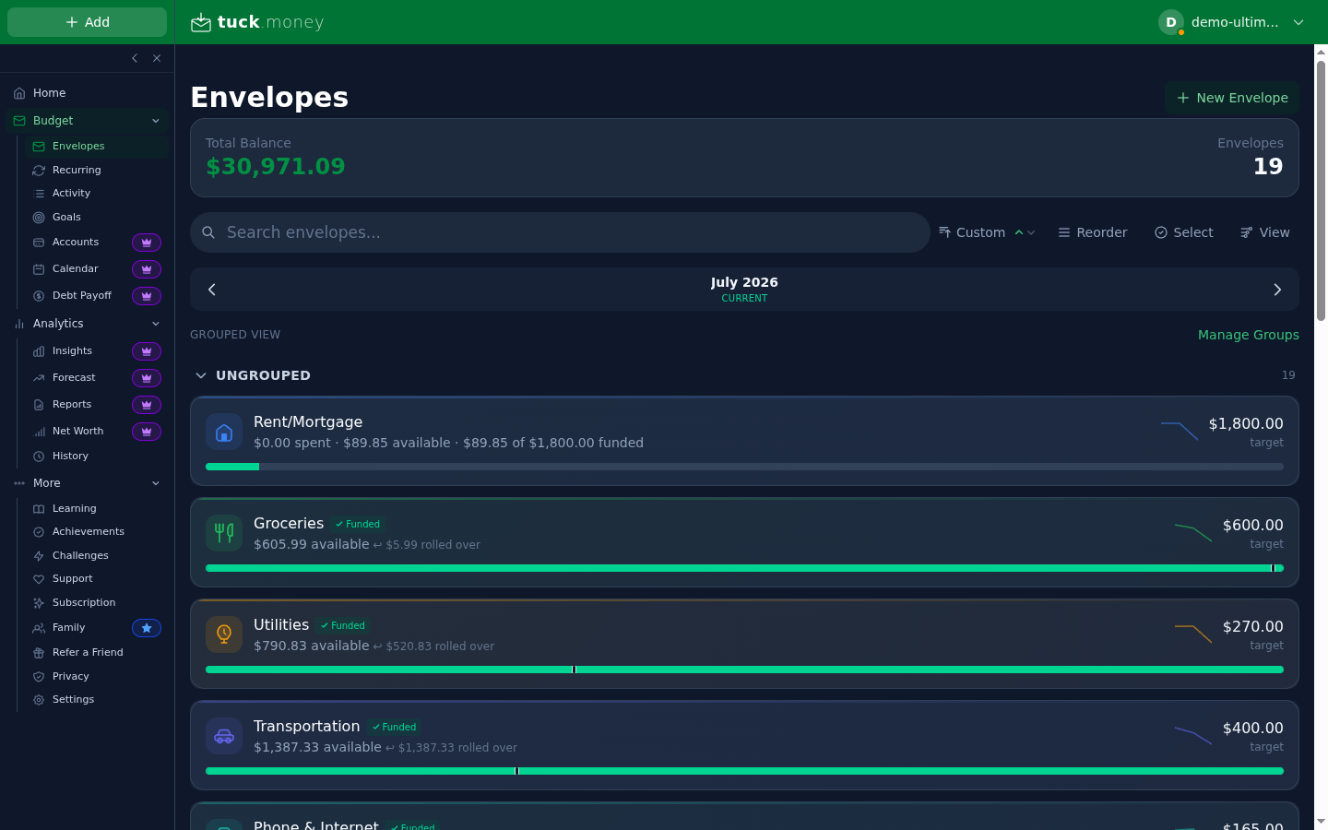Select Envelopes in the sidebar
This screenshot has width=1328, height=830.
96,146
